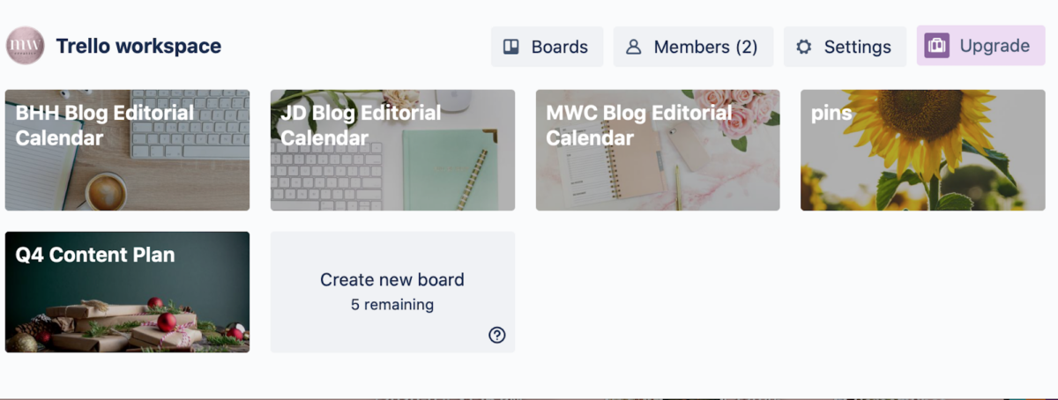Click the Create new board tile

(x=392, y=292)
